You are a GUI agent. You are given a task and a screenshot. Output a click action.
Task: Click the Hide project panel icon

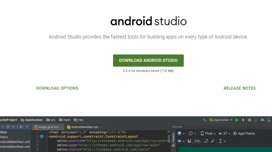tap(28, 127)
